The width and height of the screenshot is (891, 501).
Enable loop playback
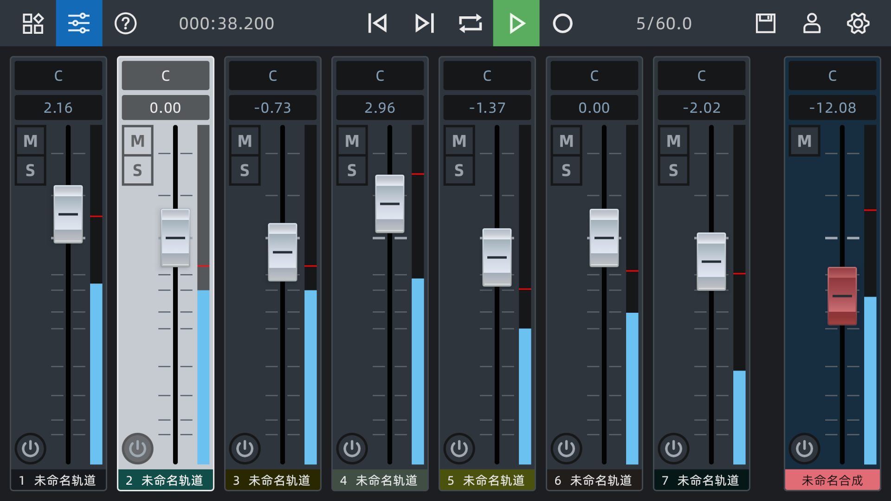(470, 23)
